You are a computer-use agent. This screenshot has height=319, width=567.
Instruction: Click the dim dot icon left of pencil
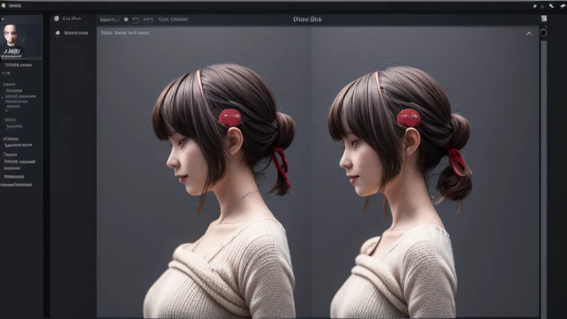point(542,6)
